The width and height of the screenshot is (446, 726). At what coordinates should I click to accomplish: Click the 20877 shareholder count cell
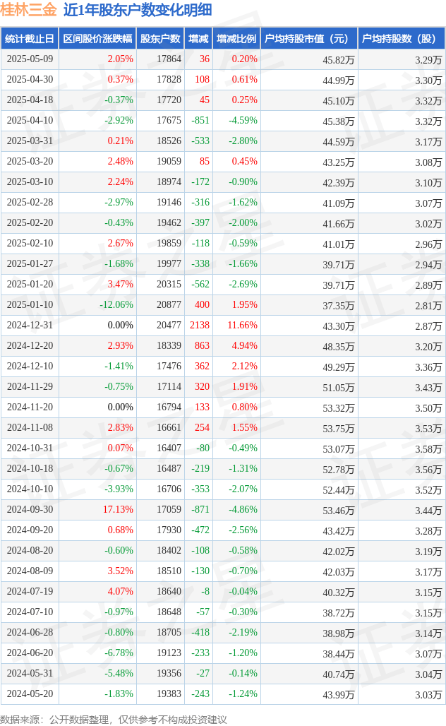tap(169, 305)
